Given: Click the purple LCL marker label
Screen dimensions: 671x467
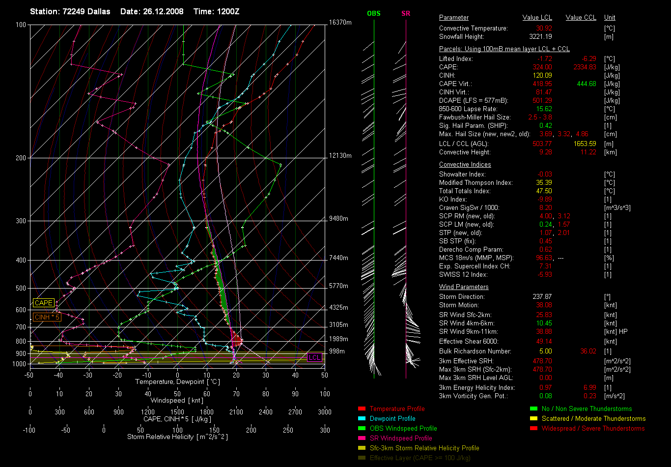Looking at the screenshot, I should 314,357.
